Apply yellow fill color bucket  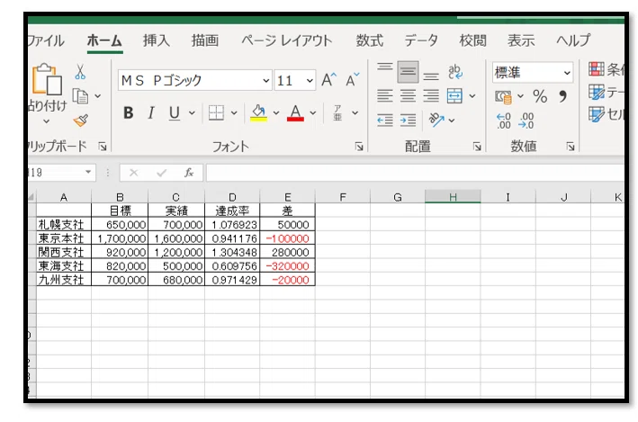click(259, 112)
